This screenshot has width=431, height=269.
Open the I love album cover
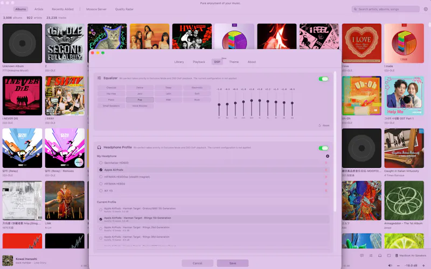362,43
